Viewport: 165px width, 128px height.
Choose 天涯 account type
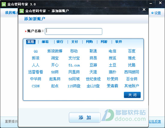(93, 72)
